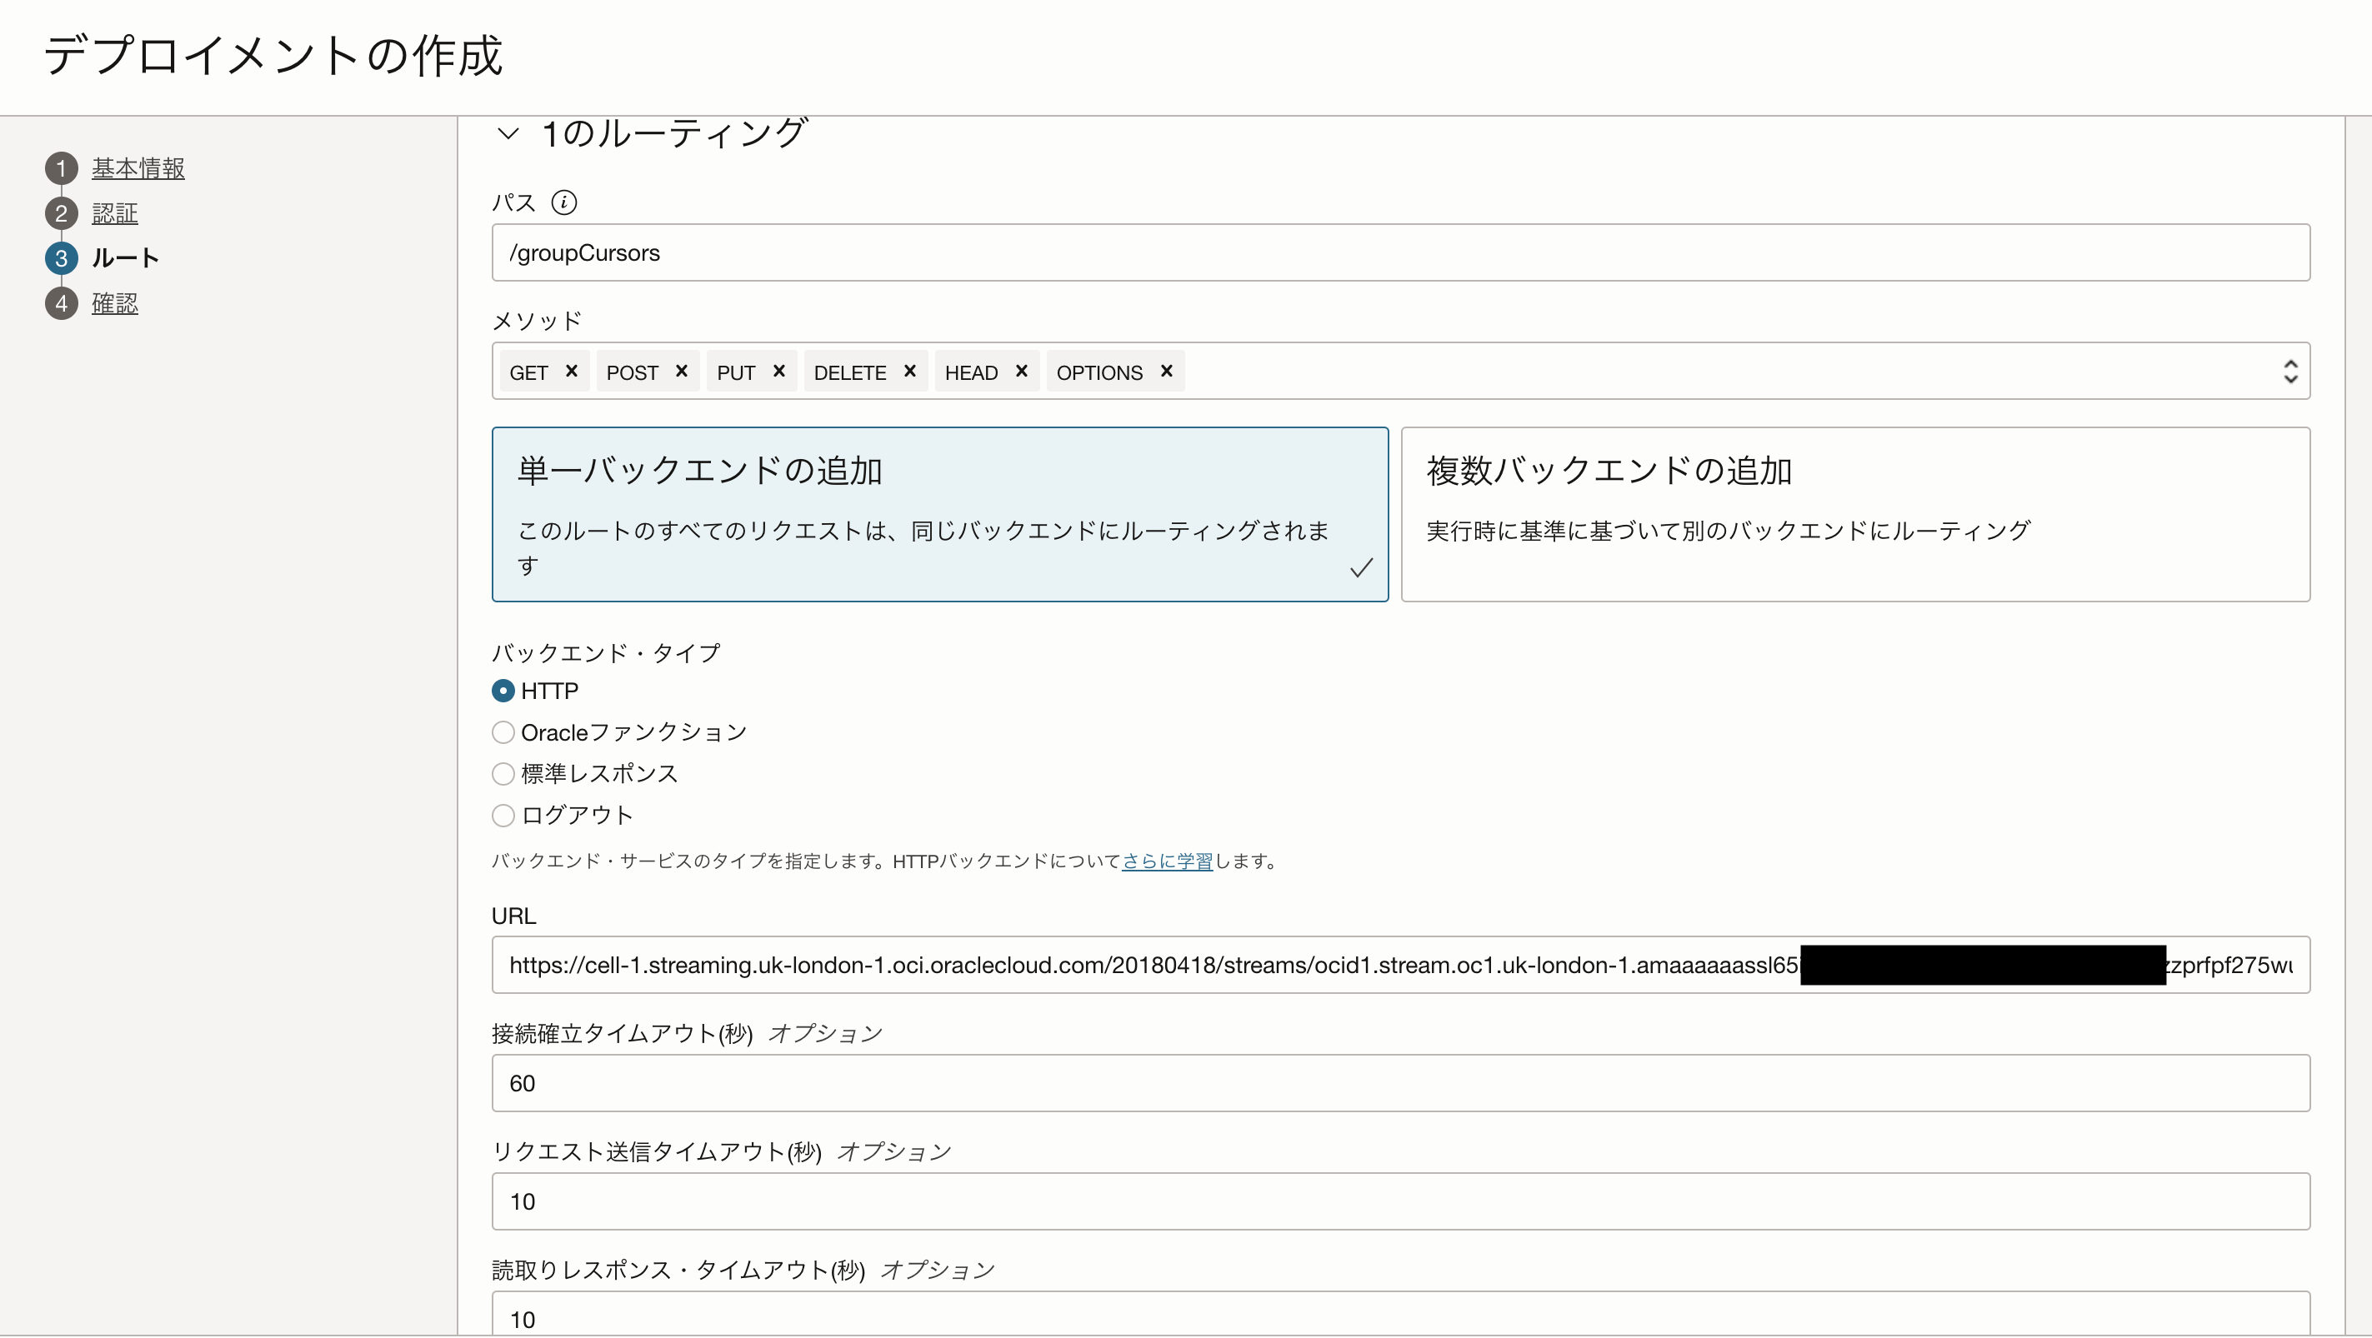Viewport: 2372px width, 1338px height.
Task: Select the Oracleファンクション backend type
Action: point(503,731)
